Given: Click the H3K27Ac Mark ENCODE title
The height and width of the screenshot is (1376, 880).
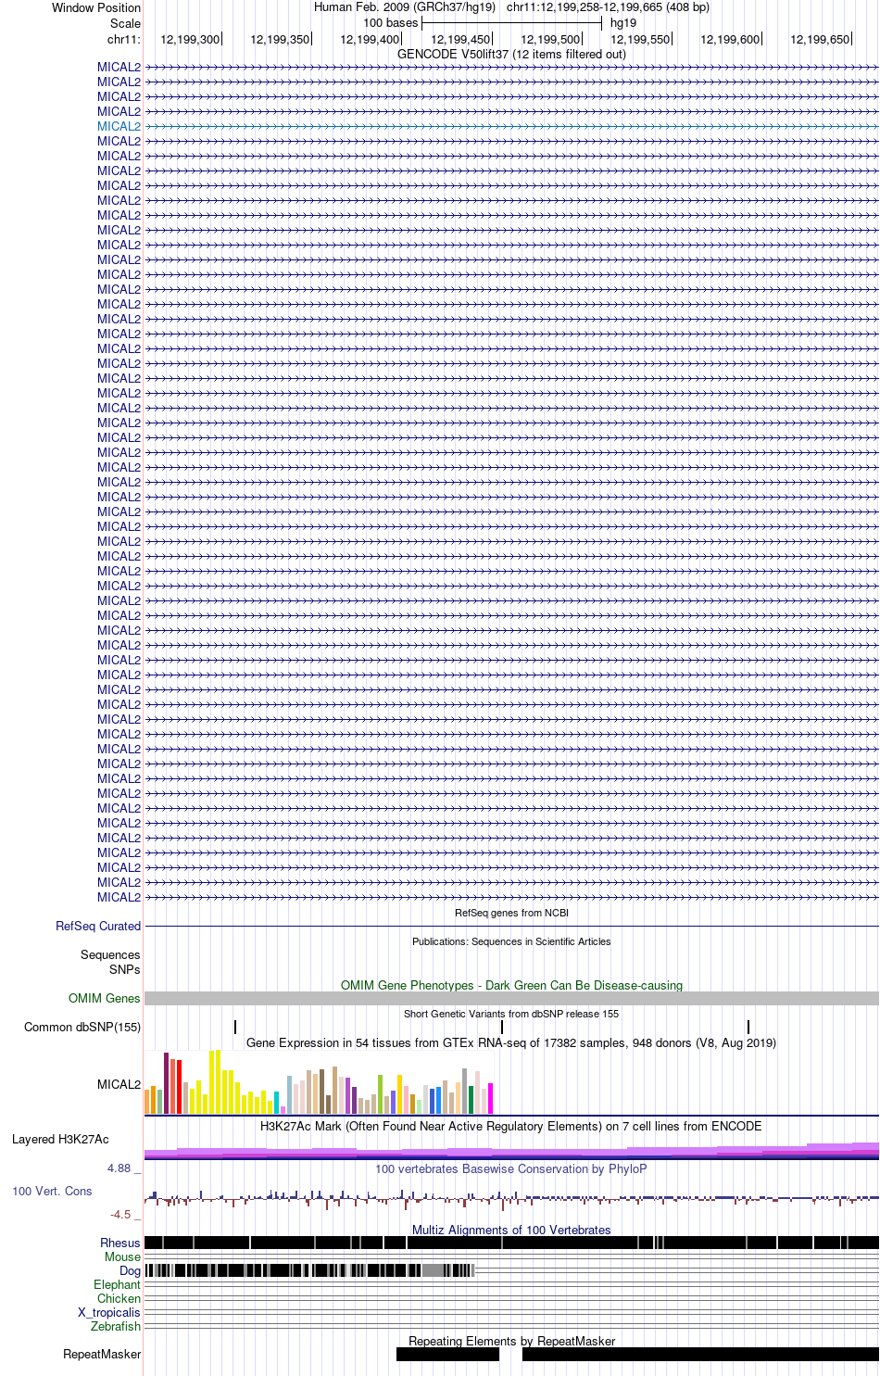Looking at the screenshot, I should [x=511, y=1127].
